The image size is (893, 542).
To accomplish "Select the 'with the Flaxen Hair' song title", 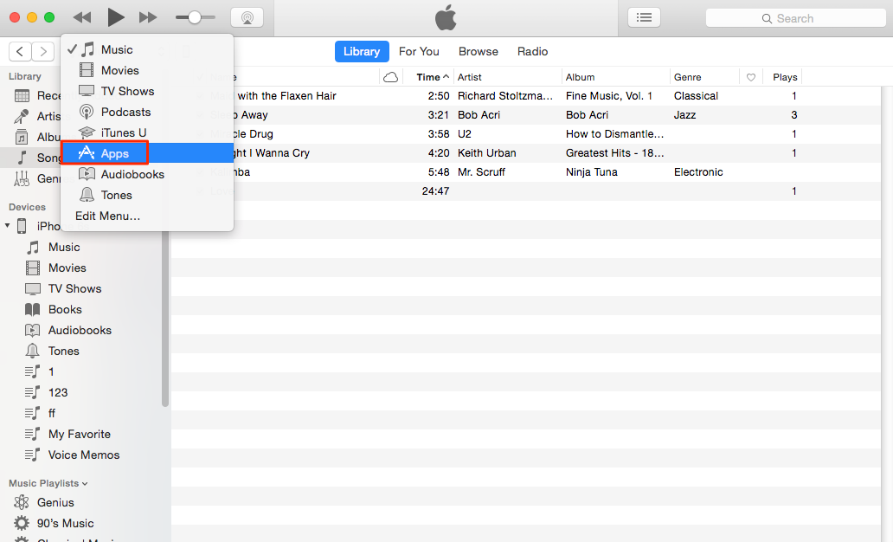I will 287,96.
